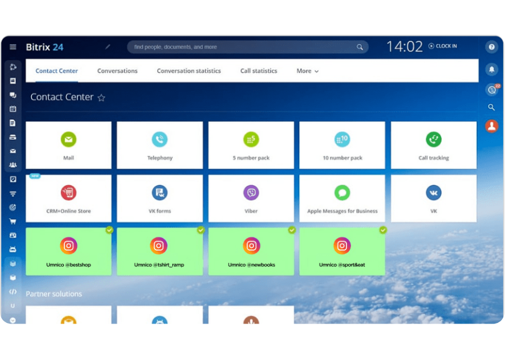Click the magnifier inside the search bar
This screenshot has height=358, width=505.
tap(360, 47)
